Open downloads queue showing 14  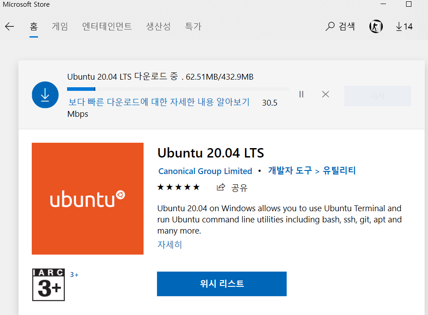click(404, 27)
